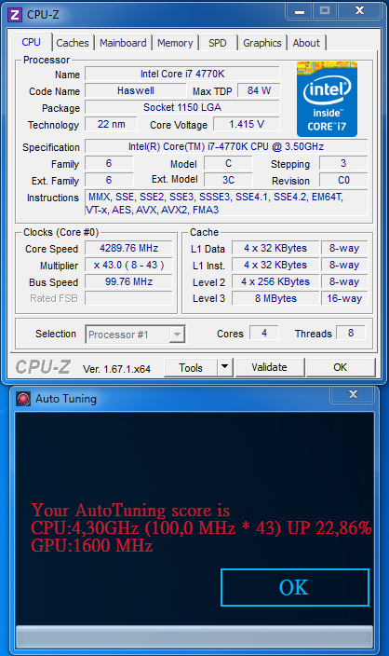
Task: Click Level 3 value 8 MBytes
Action: pyautogui.click(x=275, y=298)
